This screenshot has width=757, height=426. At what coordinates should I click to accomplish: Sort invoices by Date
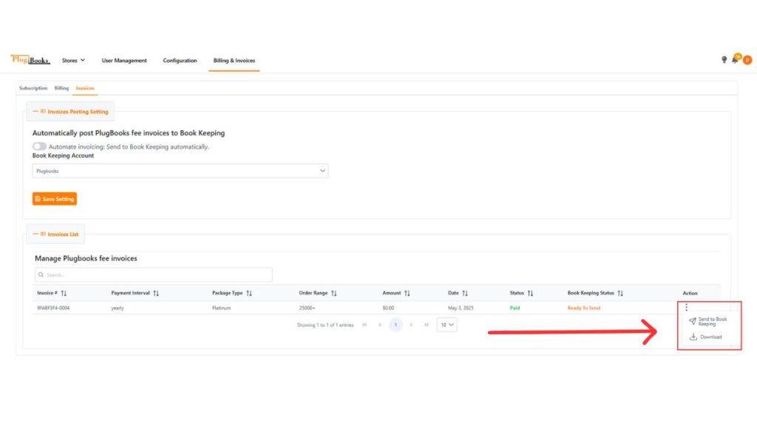465,294
